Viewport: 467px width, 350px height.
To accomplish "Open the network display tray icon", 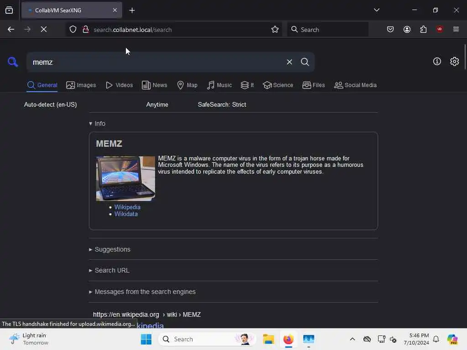I will click(x=381, y=339).
